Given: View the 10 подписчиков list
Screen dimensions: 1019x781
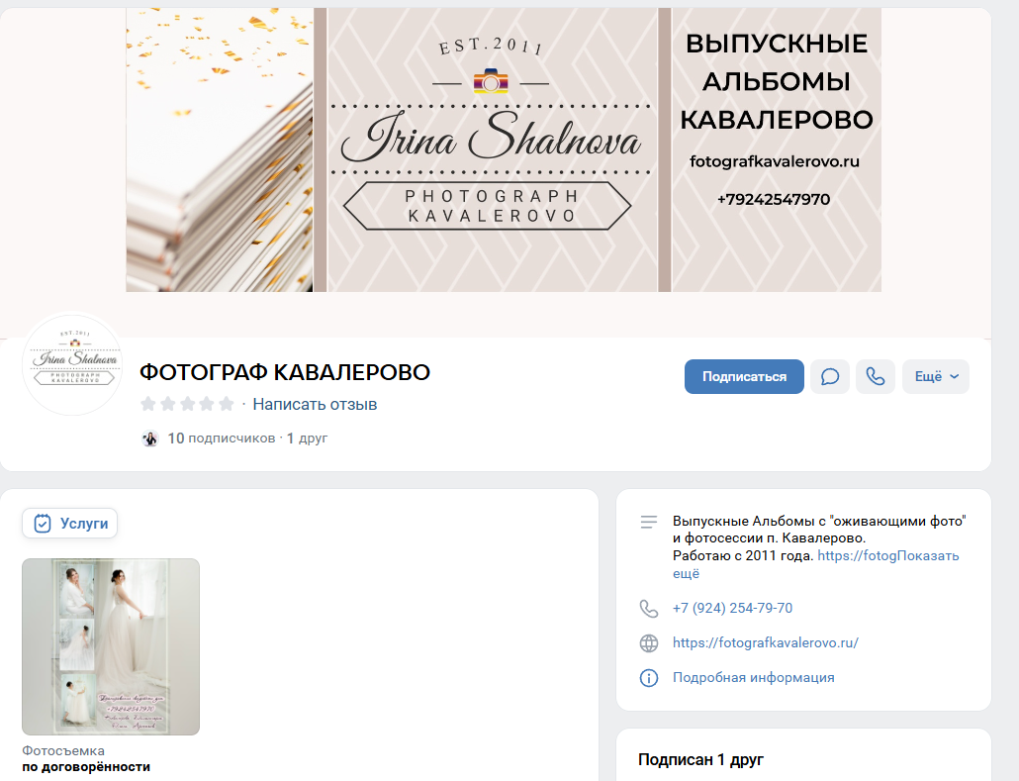Looking at the screenshot, I should click(222, 439).
